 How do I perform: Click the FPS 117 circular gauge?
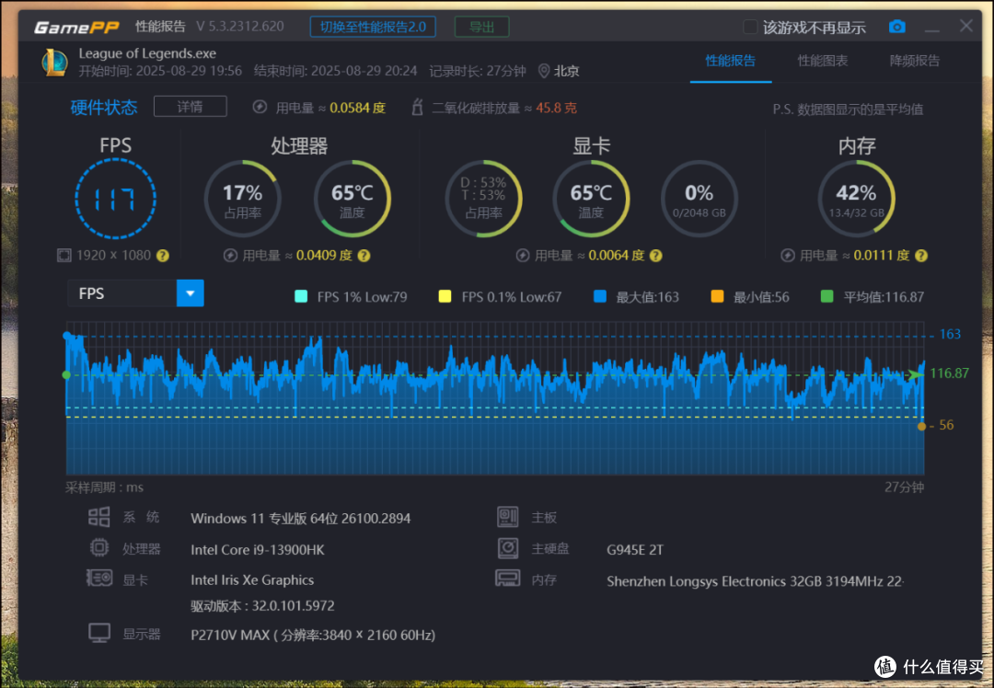coord(115,199)
